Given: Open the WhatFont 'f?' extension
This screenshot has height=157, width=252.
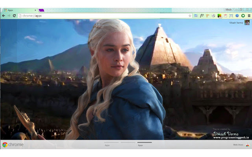Looking at the screenshot, I should tap(202, 16).
